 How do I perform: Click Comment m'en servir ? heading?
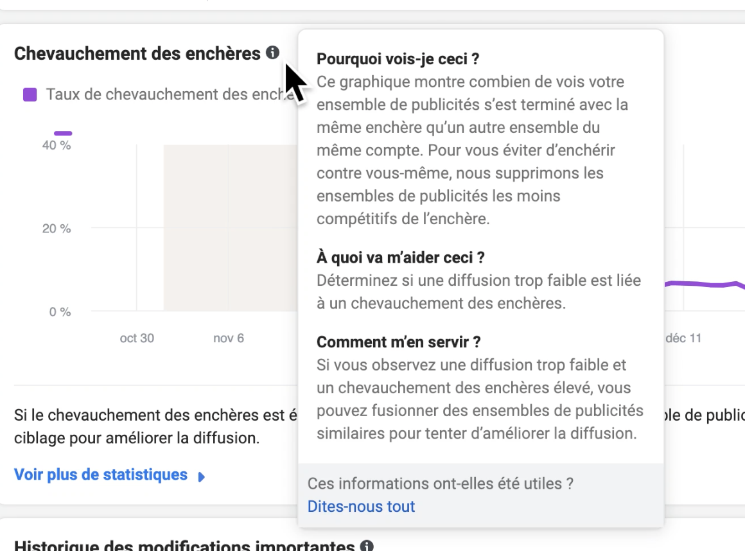coord(399,342)
